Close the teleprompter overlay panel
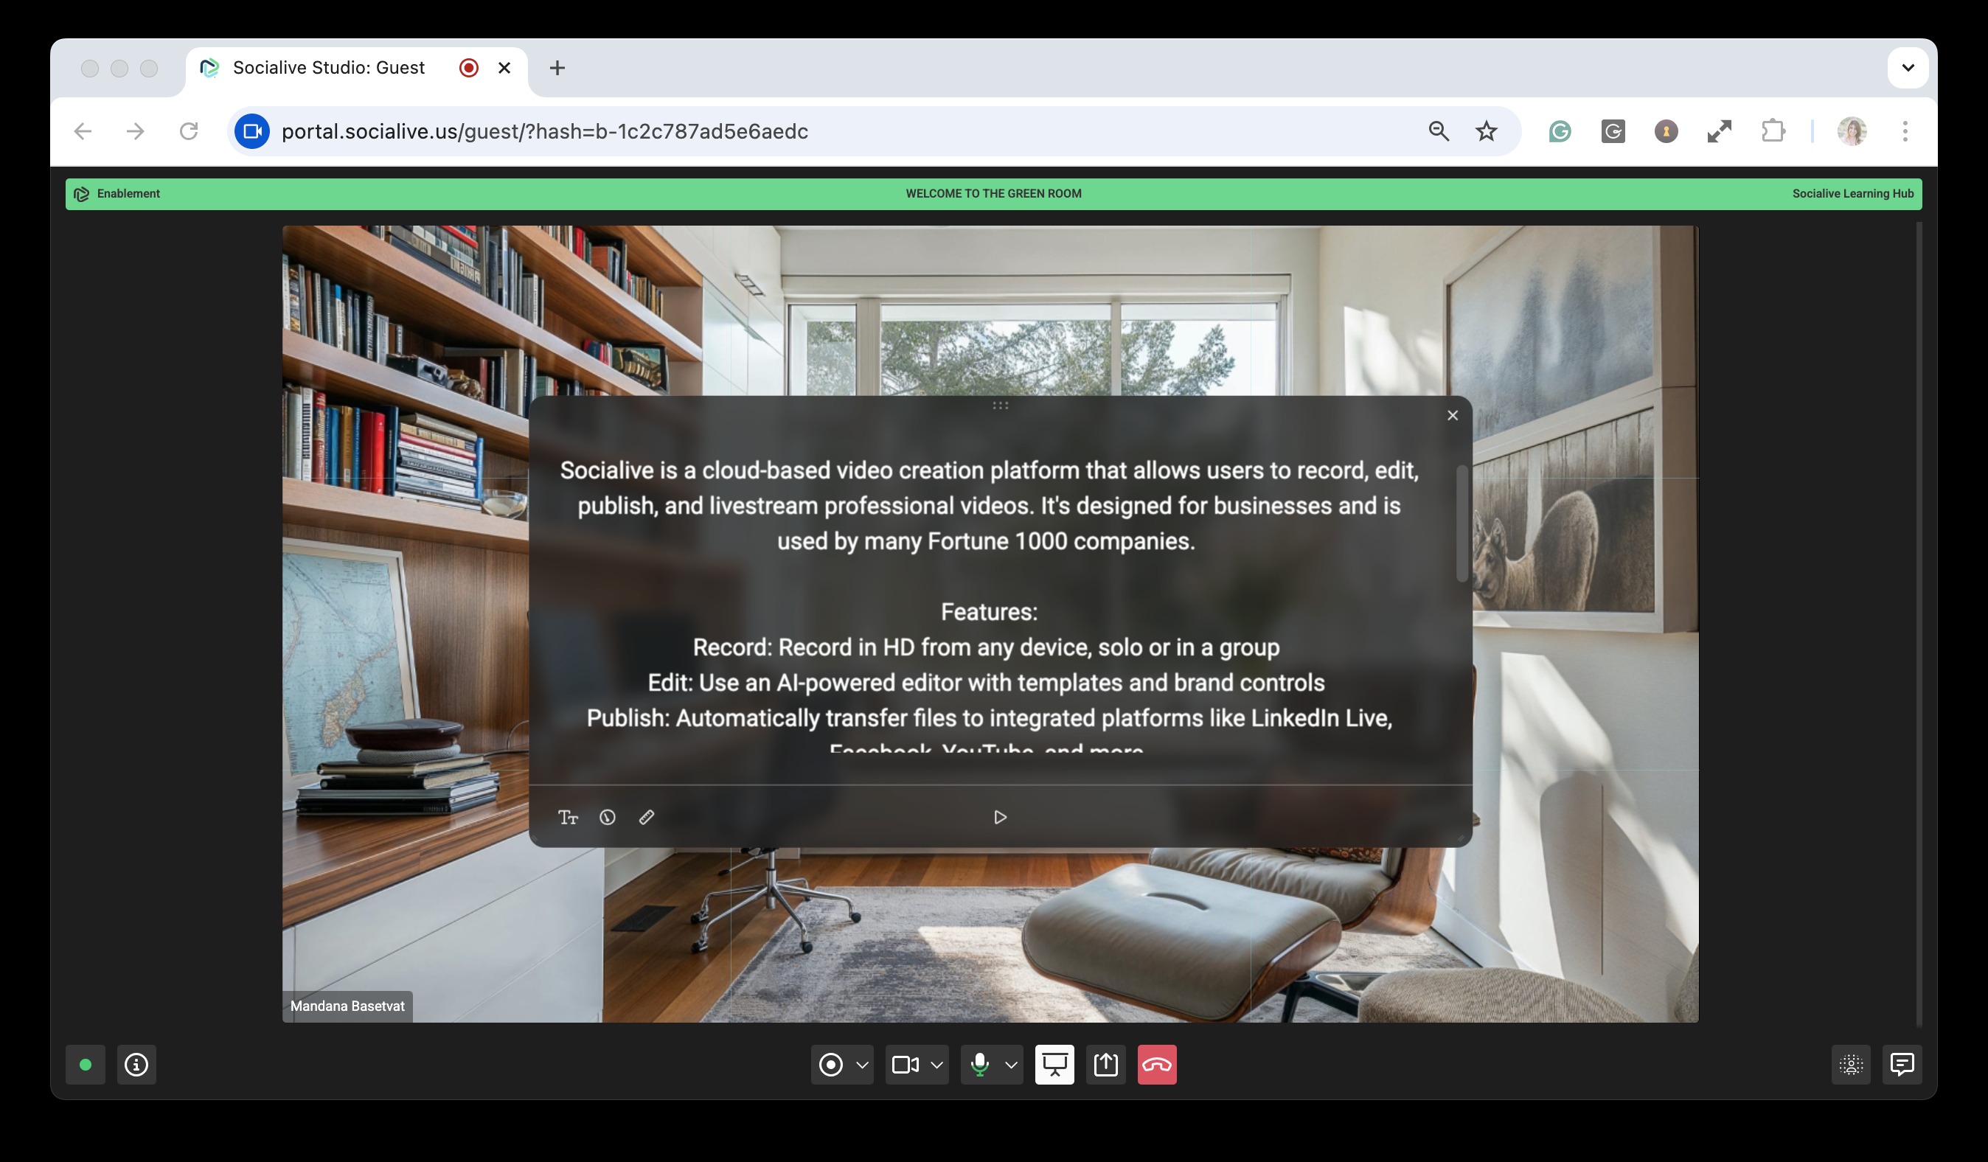This screenshot has width=1988, height=1162. tap(1453, 416)
